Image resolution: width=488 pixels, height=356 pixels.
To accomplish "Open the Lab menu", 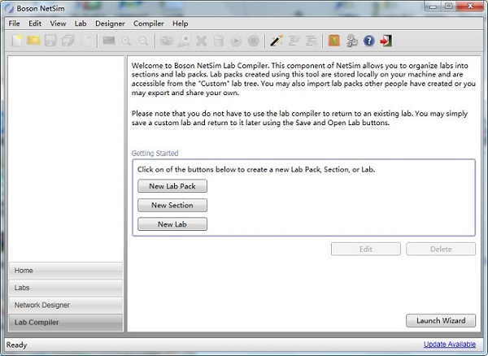I will pos(81,24).
